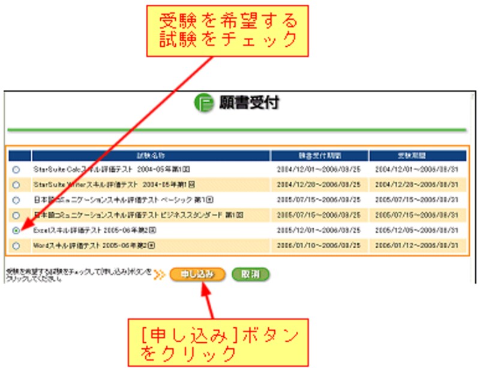
Task: Click the Excelスキル評価テスト 2005-06年第2回 name
Action: point(95,230)
